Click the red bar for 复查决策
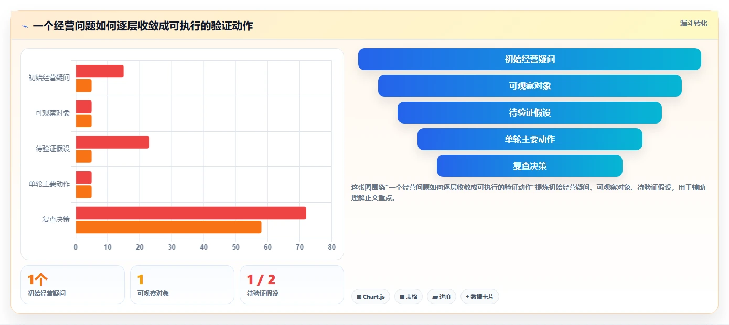The image size is (729, 325). [191, 213]
